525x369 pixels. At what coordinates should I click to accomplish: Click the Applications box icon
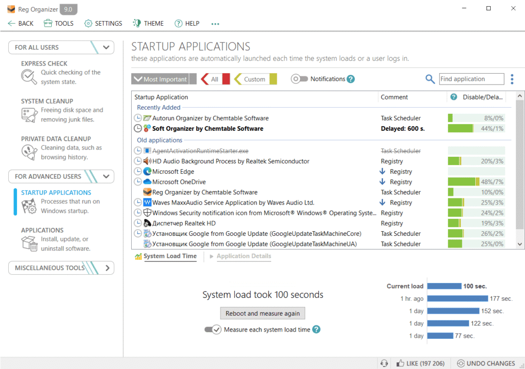point(29,243)
